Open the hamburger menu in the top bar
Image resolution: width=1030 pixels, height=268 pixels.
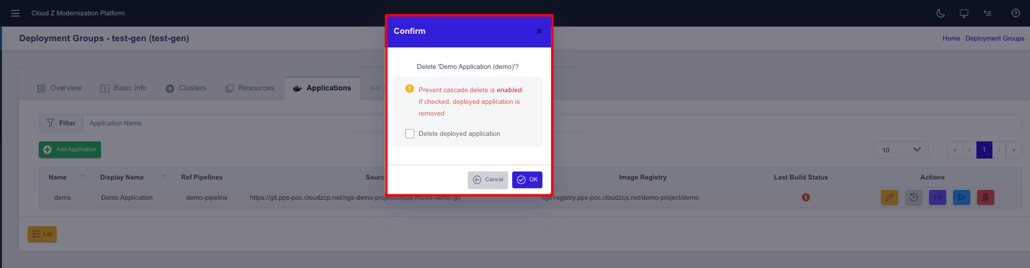point(15,13)
